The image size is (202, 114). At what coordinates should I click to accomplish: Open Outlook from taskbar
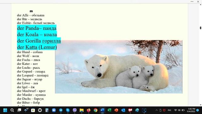123,110
